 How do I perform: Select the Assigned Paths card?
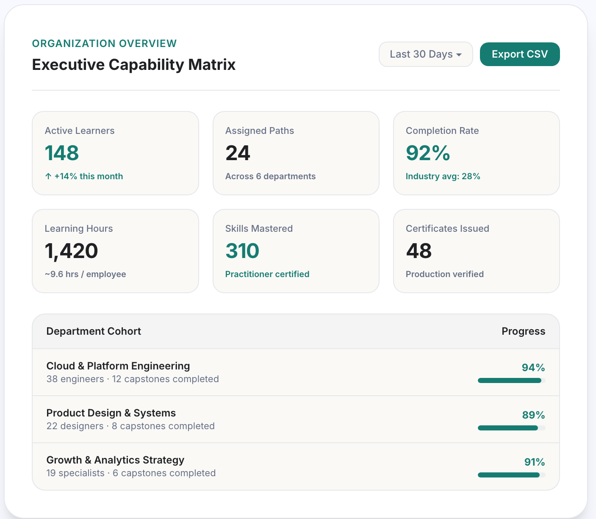tap(296, 153)
